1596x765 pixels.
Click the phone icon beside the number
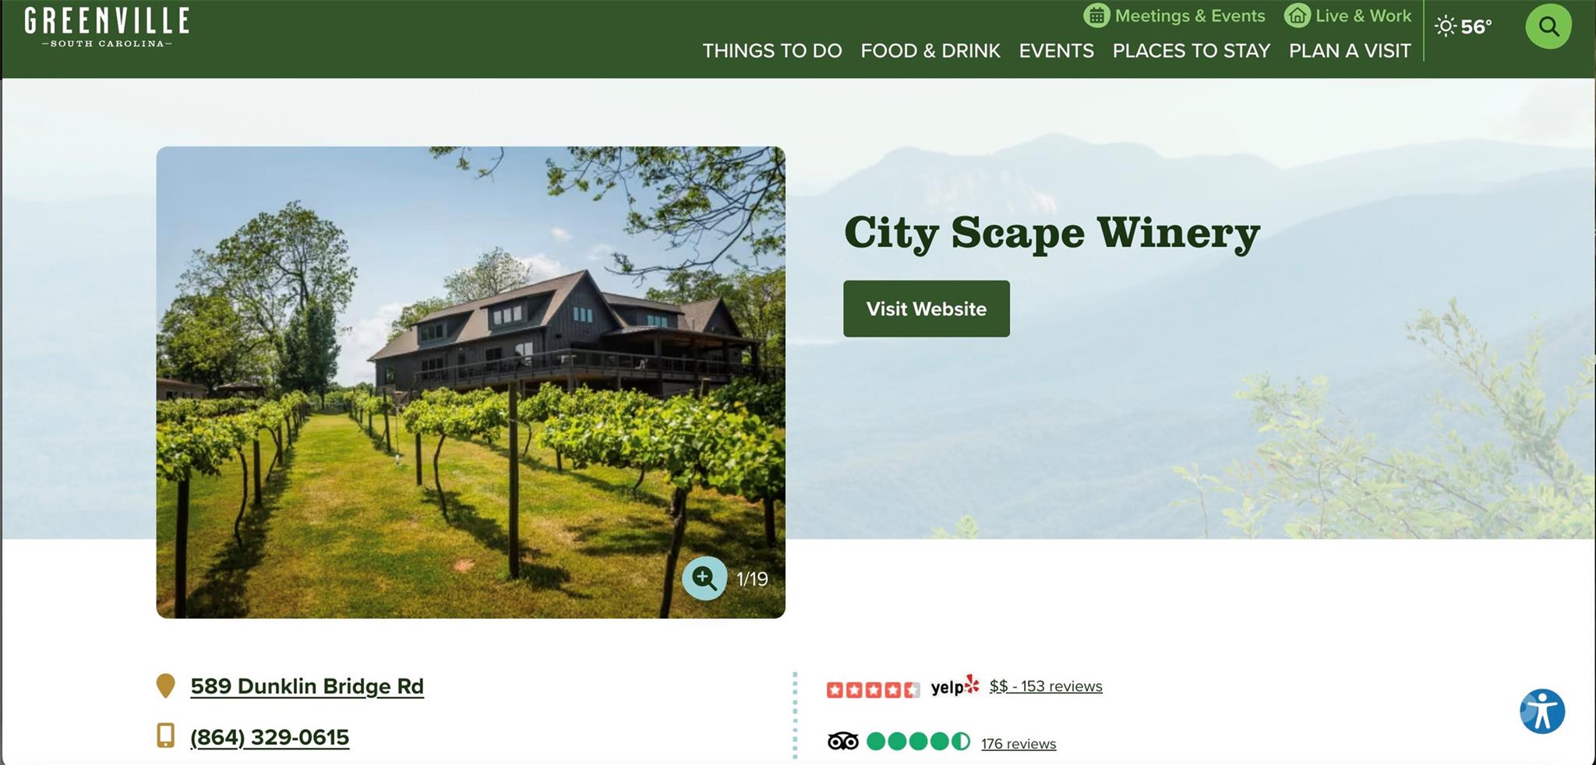pos(165,735)
